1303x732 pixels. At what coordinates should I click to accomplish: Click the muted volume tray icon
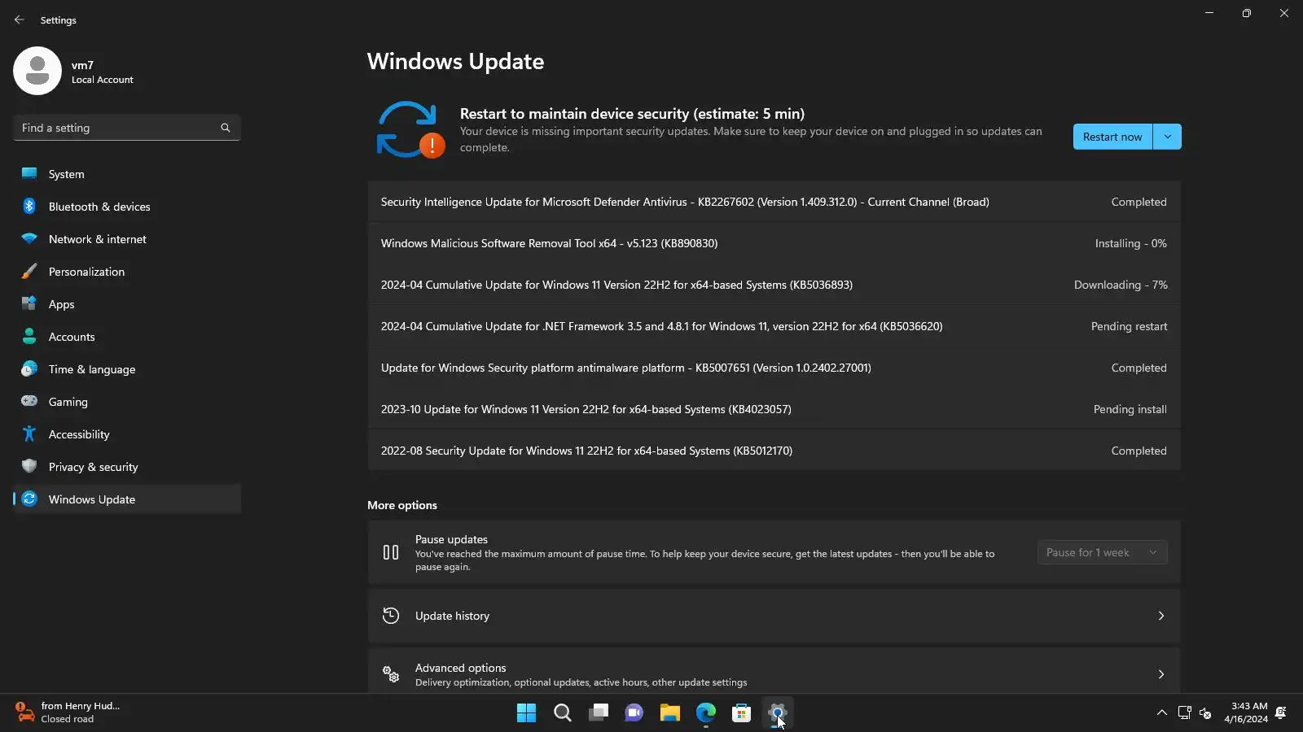(1206, 712)
